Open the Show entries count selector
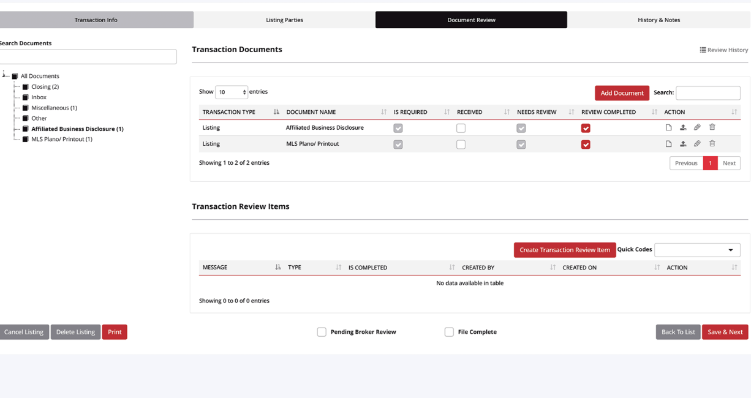The width and height of the screenshot is (751, 398). tap(231, 92)
